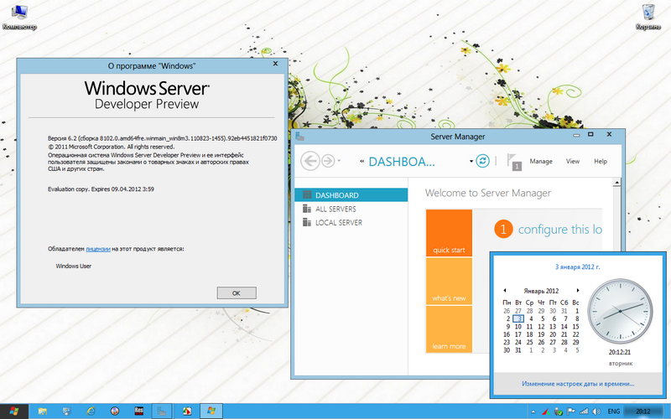This screenshot has width=671, height=419.
Task: Click the learn more tile
Action: click(449, 329)
